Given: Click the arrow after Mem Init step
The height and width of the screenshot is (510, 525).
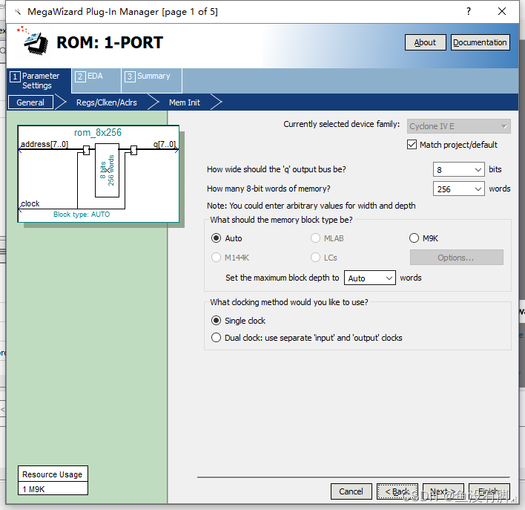Looking at the screenshot, I should (x=217, y=102).
